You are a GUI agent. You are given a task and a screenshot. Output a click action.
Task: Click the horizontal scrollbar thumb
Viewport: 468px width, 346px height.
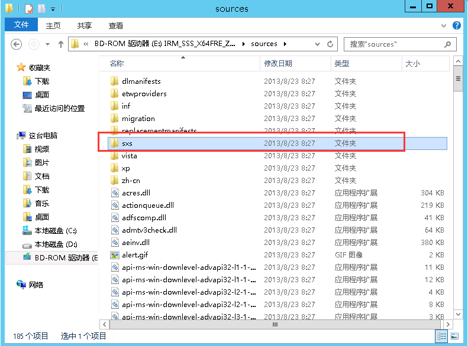pyautogui.click(x=274, y=325)
